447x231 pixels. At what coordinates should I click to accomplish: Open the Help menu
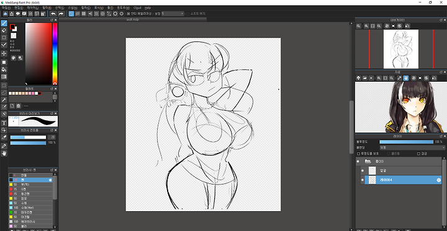pyautogui.click(x=147, y=8)
